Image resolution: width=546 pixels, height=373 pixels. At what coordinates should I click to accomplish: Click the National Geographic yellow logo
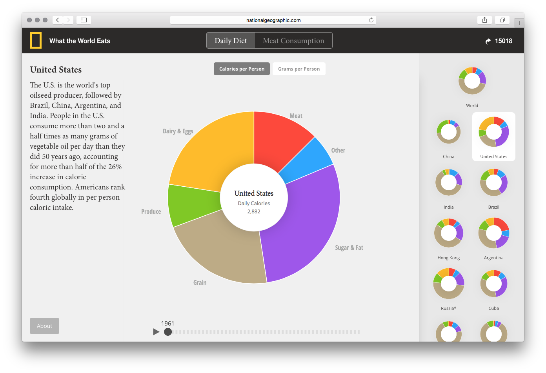coord(36,41)
